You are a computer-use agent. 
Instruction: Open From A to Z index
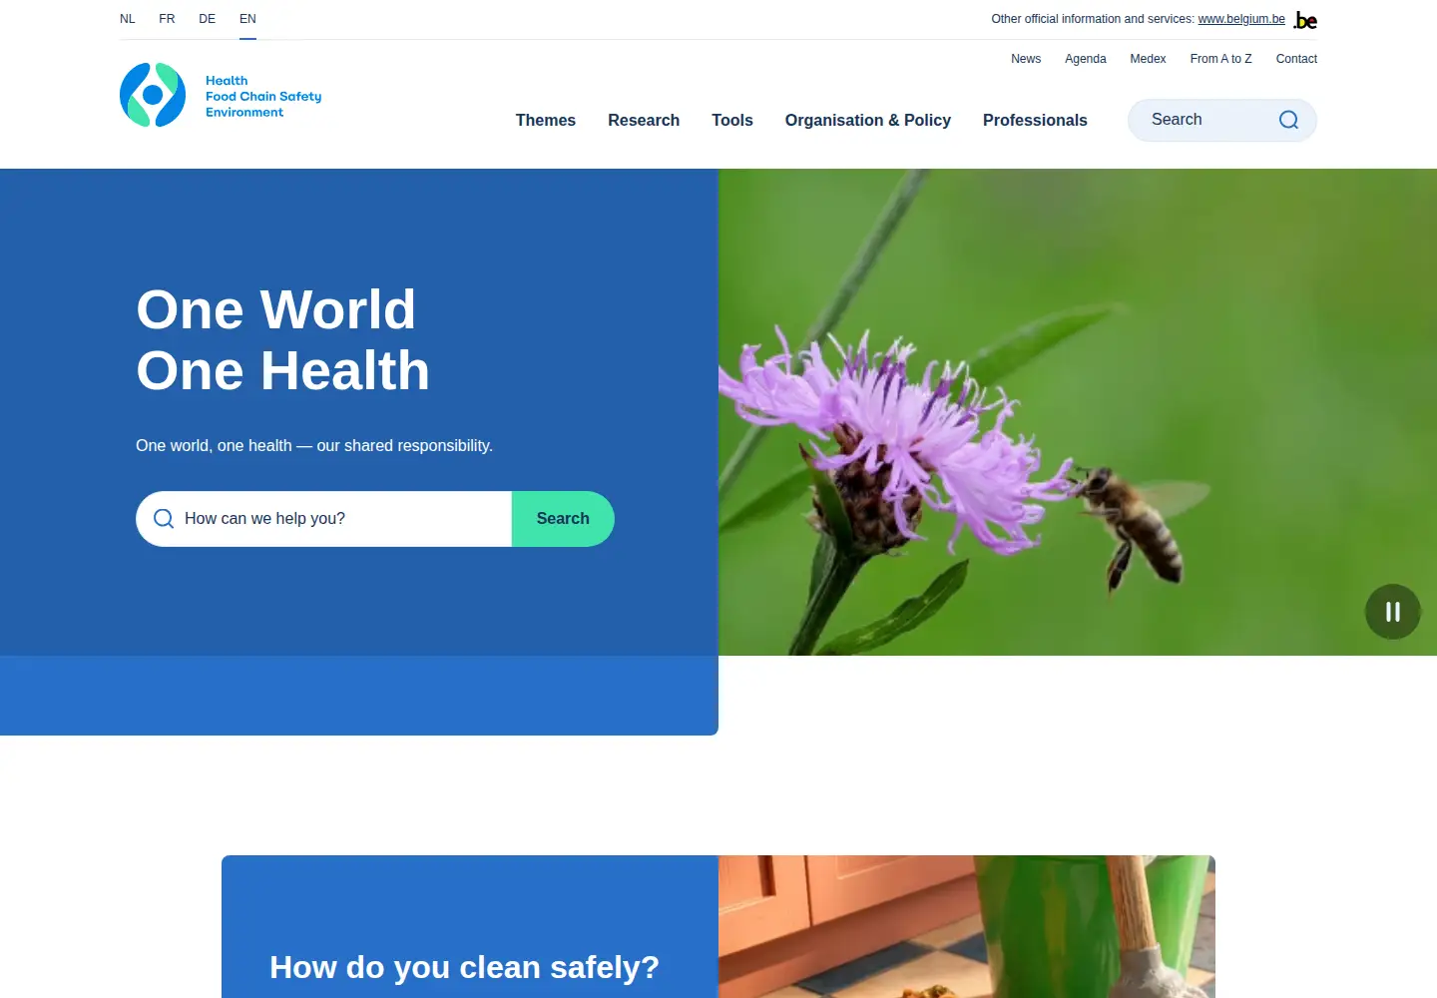1220,59
